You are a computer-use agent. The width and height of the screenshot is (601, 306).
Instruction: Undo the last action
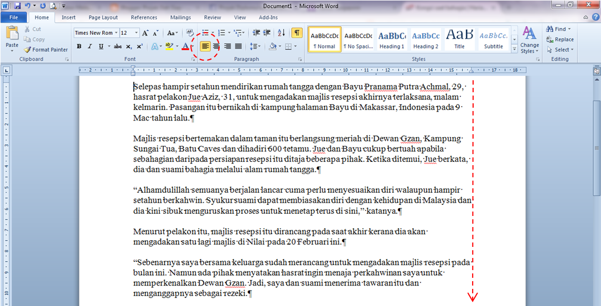coord(27,6)
